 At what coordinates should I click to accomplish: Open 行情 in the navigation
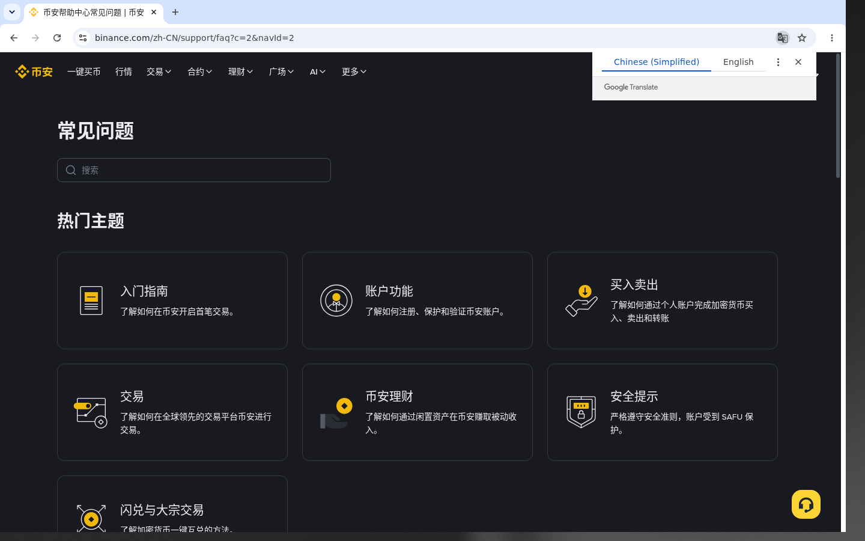[124, 72]
